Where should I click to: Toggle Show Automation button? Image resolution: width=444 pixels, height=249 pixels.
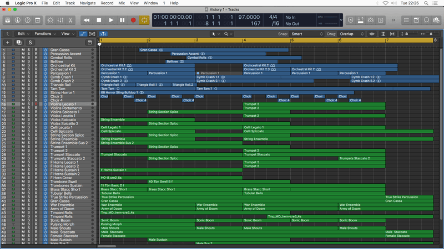(x=83, y=34)
